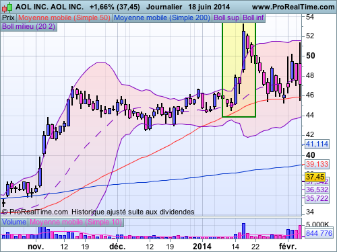Image resolution: width=337 pixels, height=252 pixels.
Task: Click the '5 000K' volume axis label
Action: 317,224
